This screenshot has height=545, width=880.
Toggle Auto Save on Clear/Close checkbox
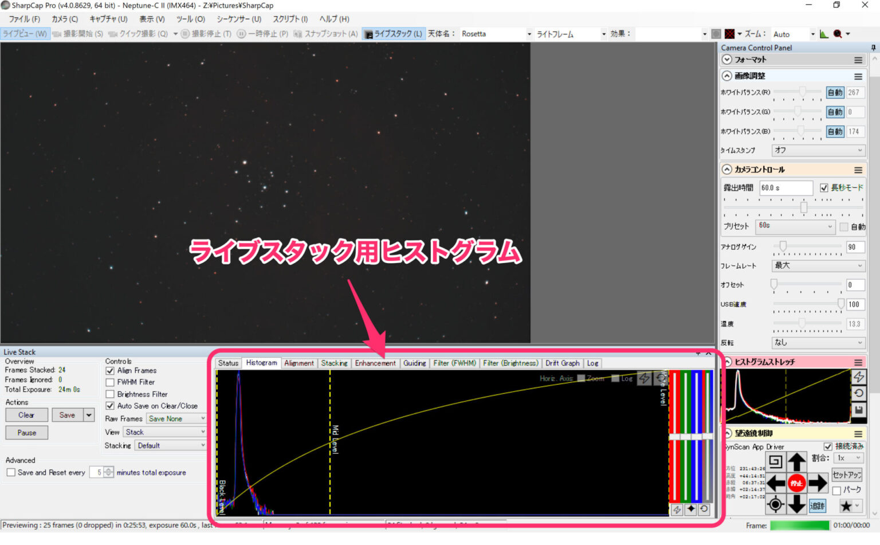110,406
